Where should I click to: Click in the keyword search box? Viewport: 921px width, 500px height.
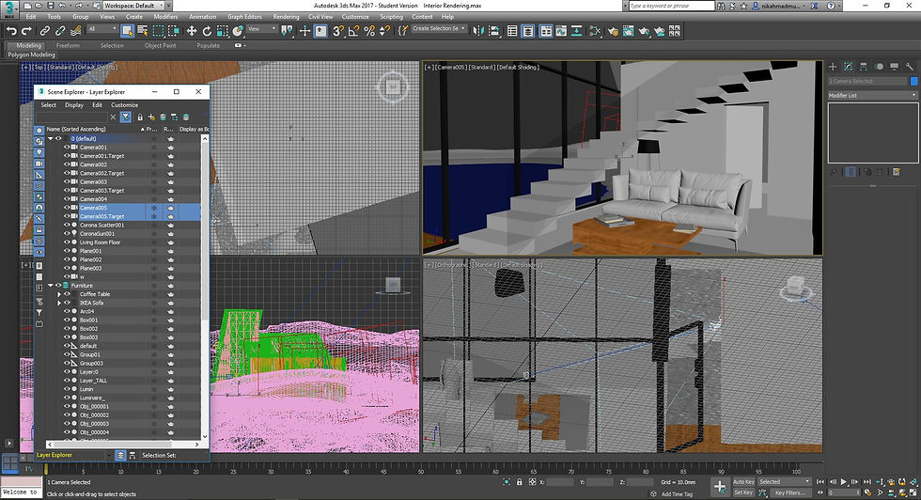click(x=671, y=6)
